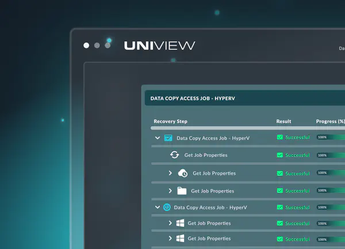345x249 pixels.
Task: Select Get Job Properties label next to folder icon
Action: pos(212,191)
